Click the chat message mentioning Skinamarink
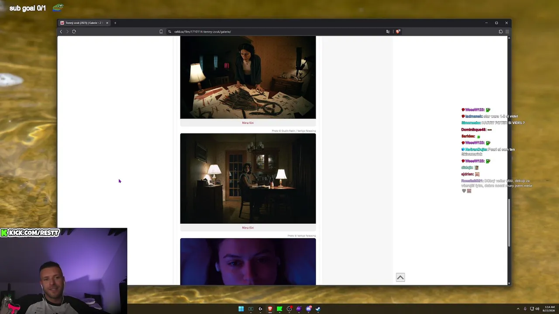 pyautogui.click(x=488, y=152)
